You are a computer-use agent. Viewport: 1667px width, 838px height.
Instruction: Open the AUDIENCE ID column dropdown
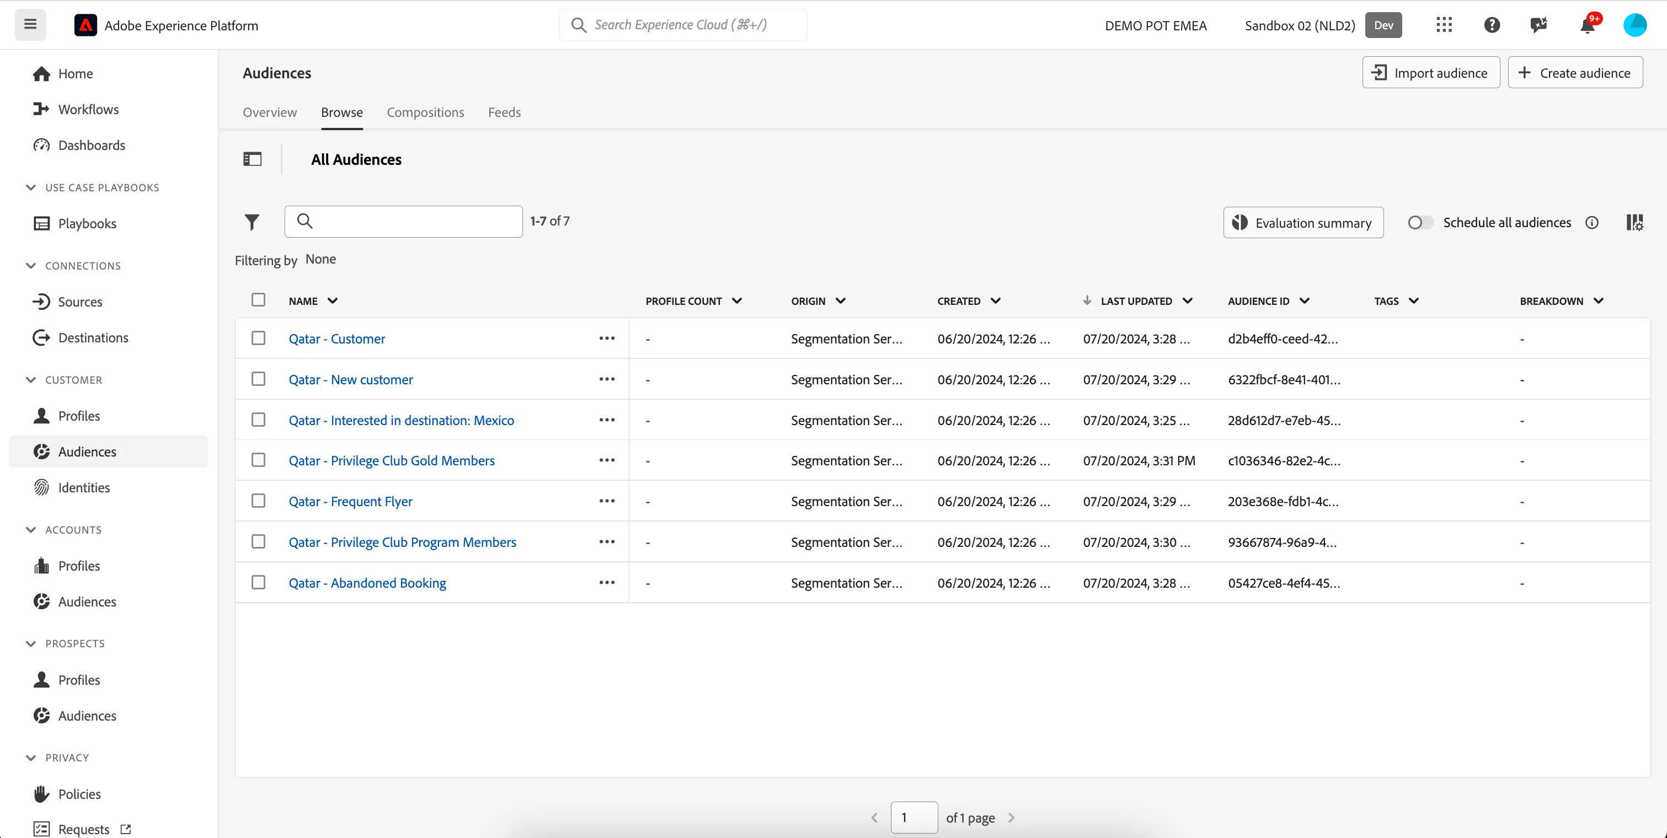point(1305,300)
